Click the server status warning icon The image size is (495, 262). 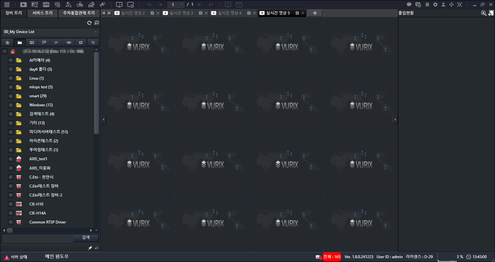pos(7,257)
